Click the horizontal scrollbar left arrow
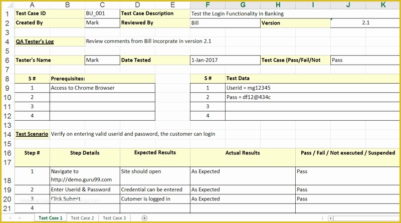This screenshot has width=401, height=223. point(330,218)
